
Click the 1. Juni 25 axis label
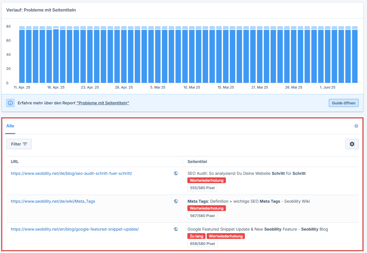click(x=328, y=87)
